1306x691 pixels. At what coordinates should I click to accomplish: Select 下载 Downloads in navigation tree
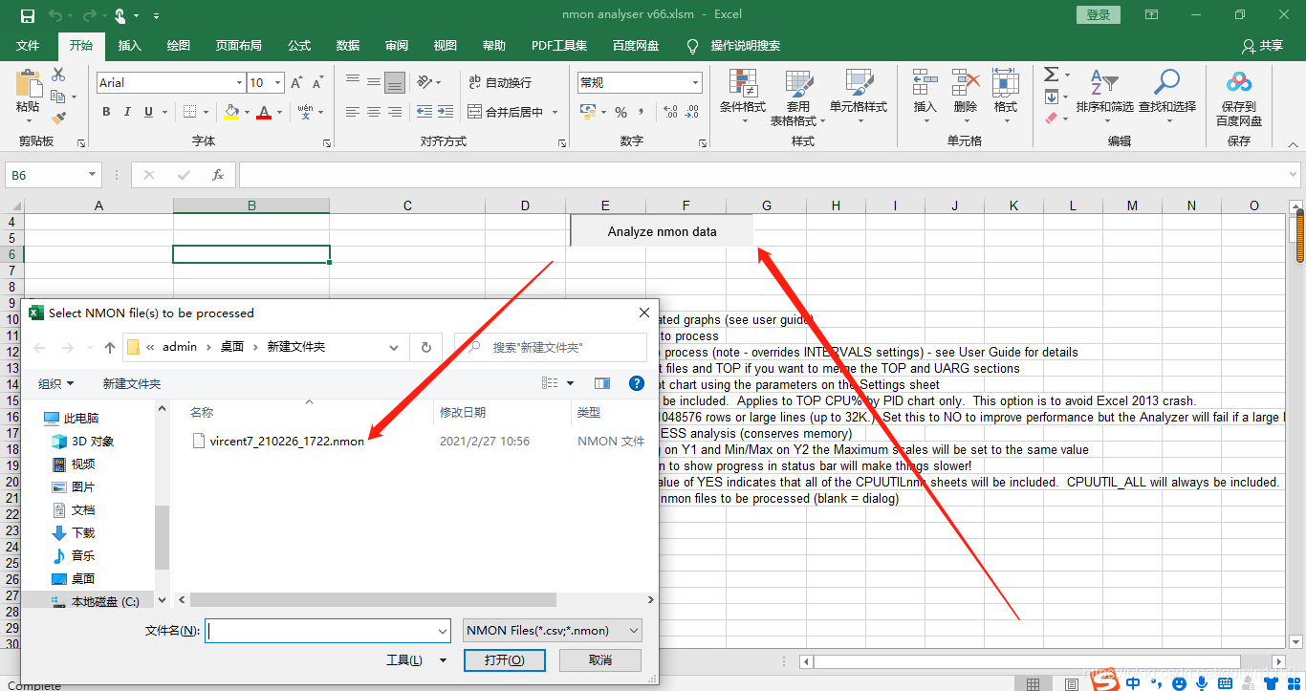(74, 533)
